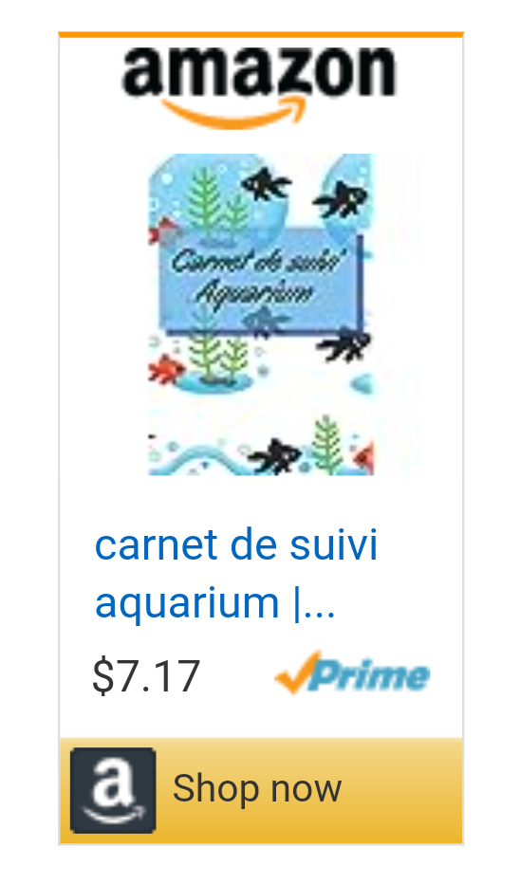Click the truncated 'aquarium |...' title line
This screenshot has height=884, width=520.
pyautogui.click(x=214, y=604)
